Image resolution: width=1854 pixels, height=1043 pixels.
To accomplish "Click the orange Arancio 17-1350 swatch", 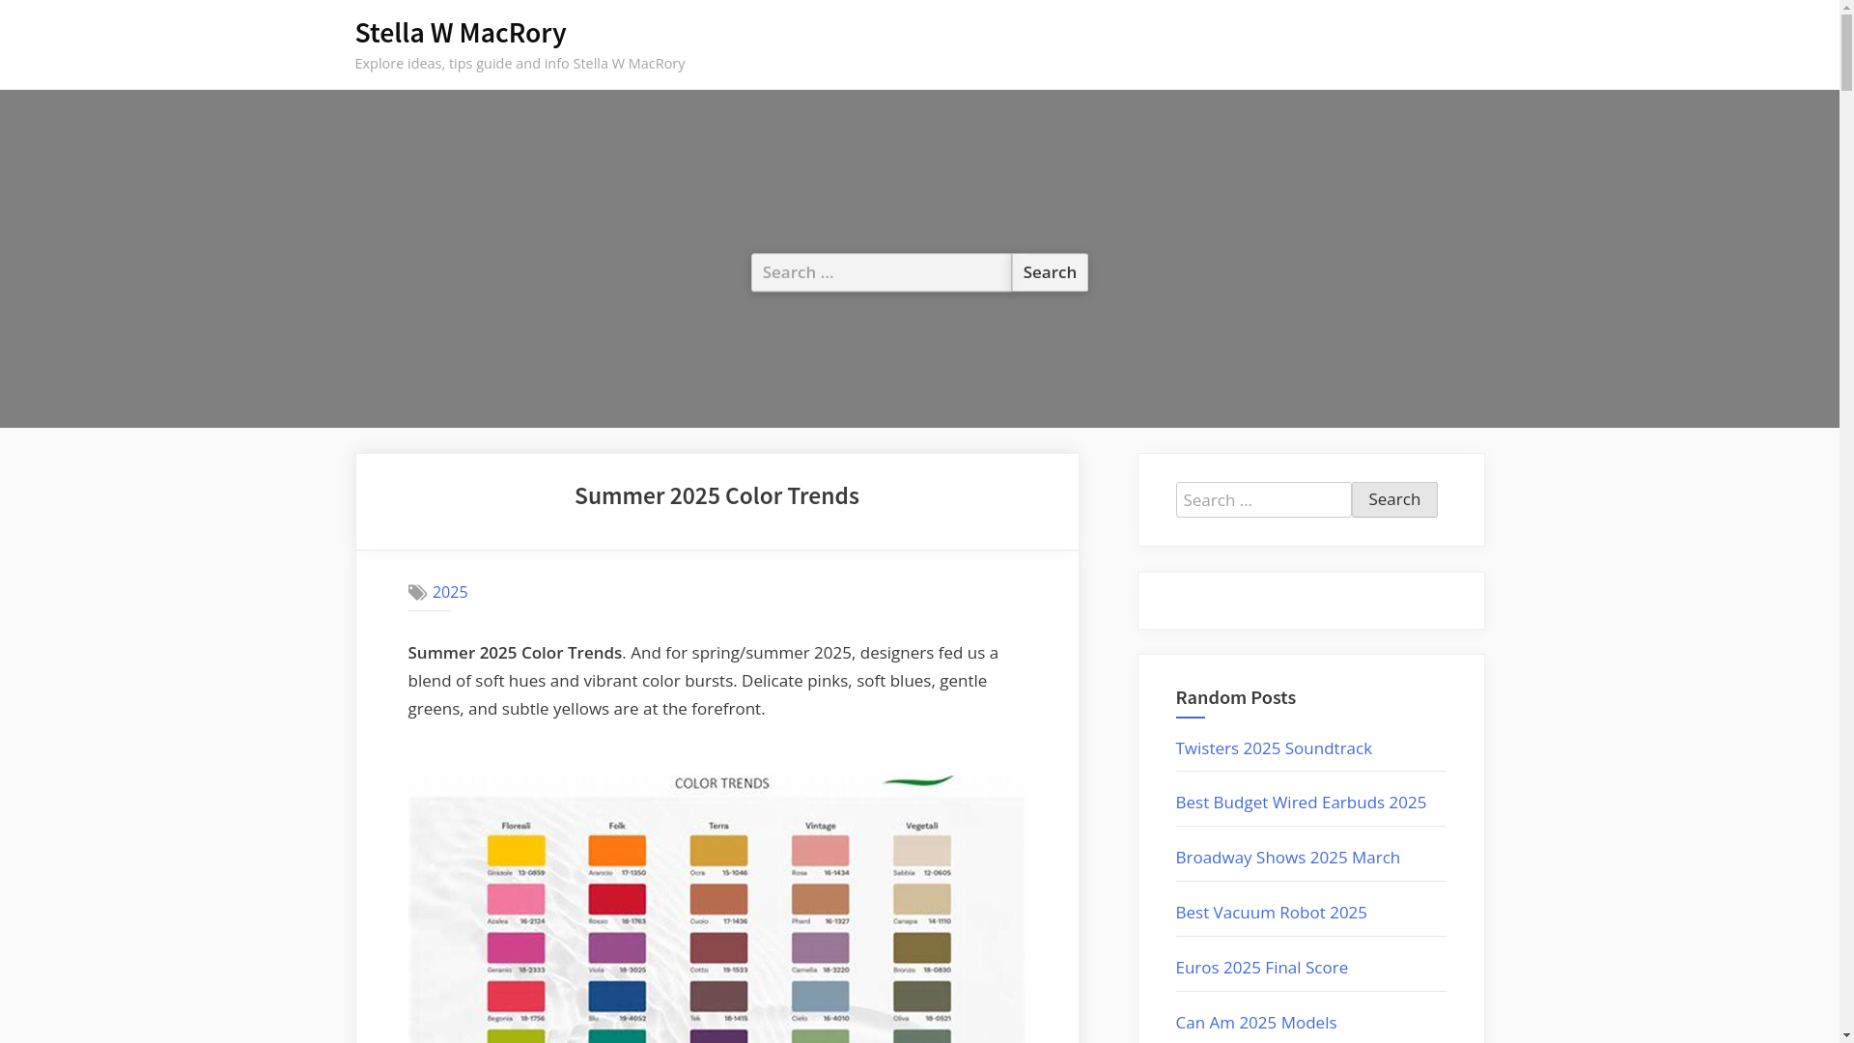I will click(x=617, y=851).
